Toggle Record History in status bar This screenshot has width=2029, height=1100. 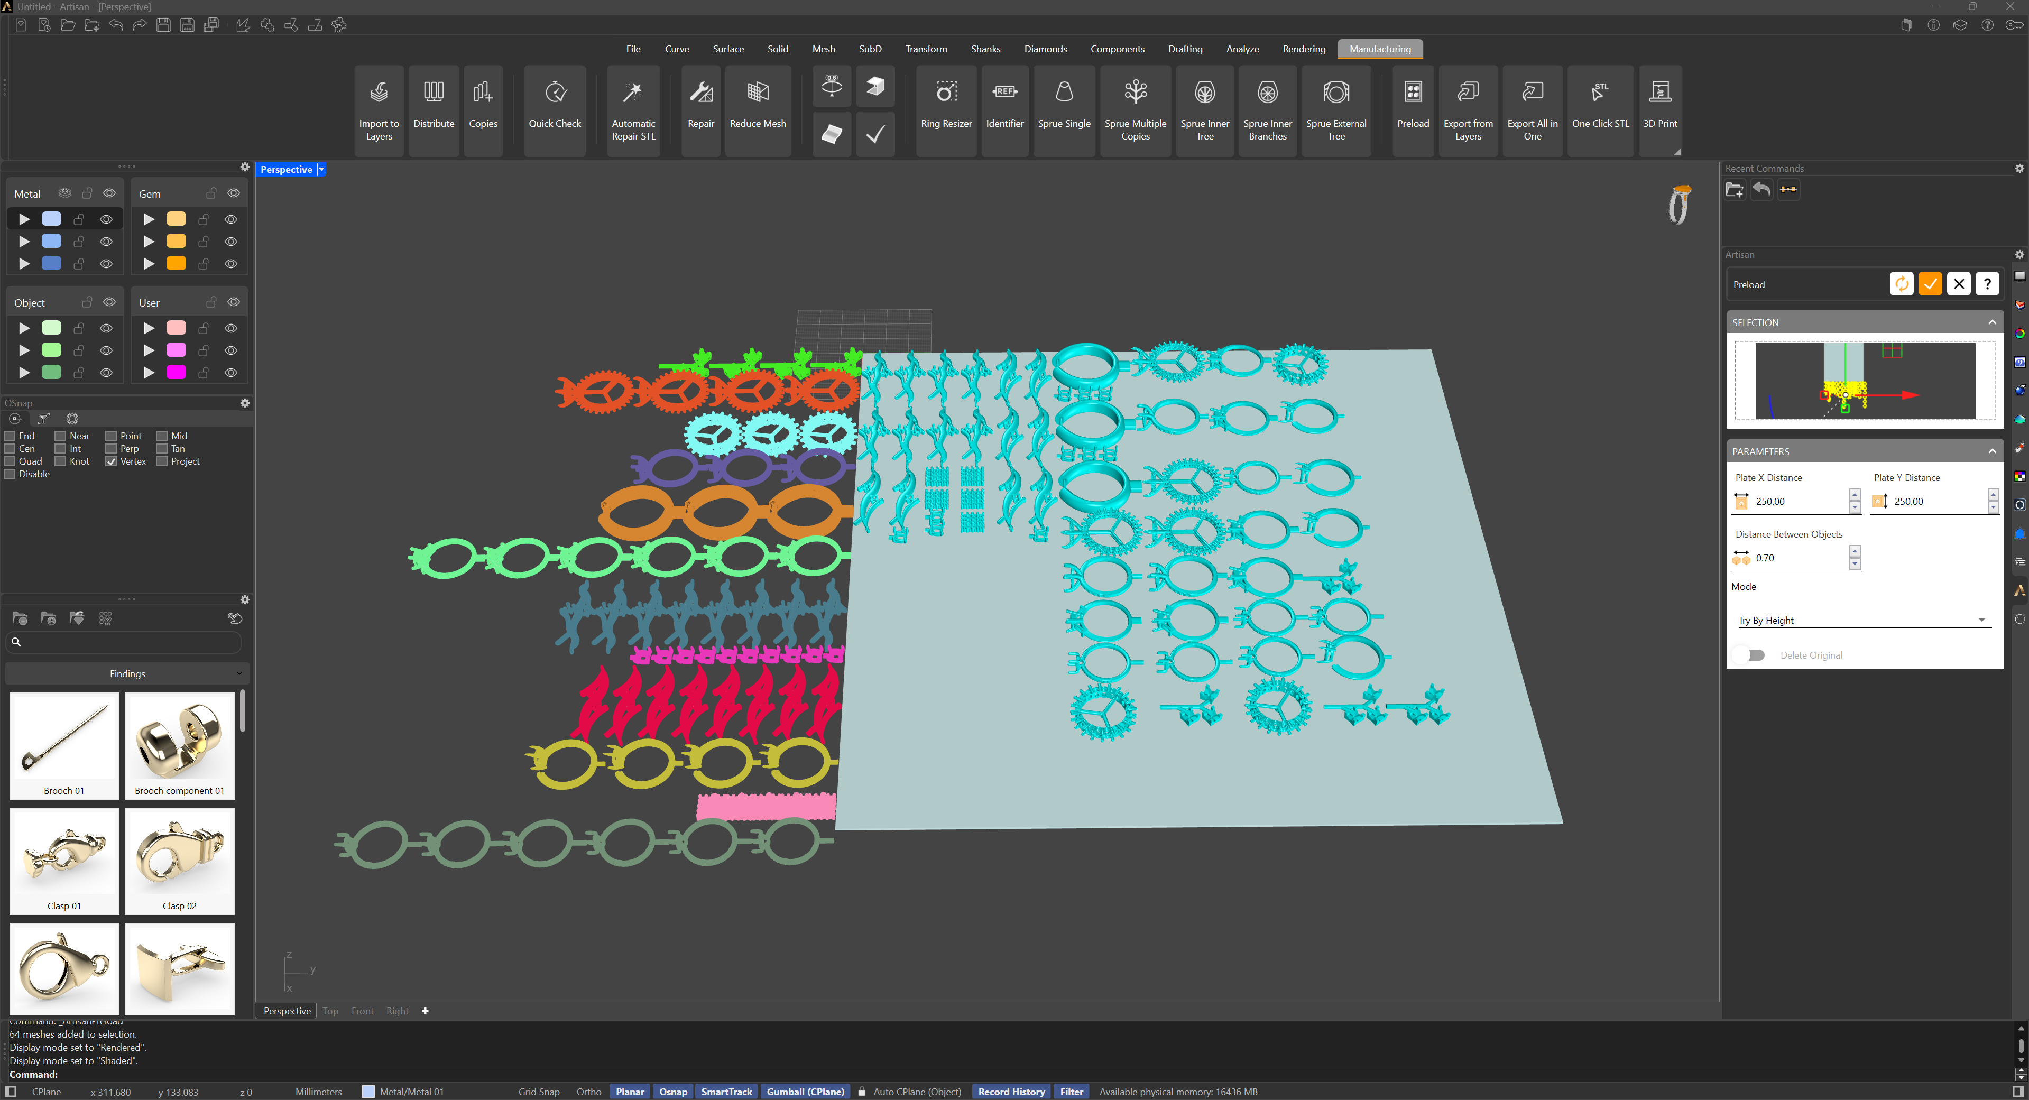tap(1011, 1092)
